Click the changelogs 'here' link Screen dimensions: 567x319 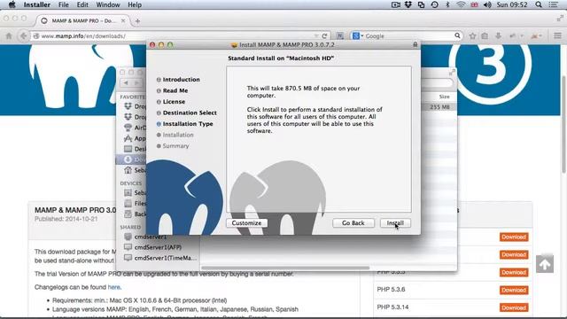[113, 287]
